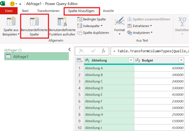This screenshot has height=131, width=189.
Task: Invoke Benutzerdefinierte Funktion aufrufen
Action: pos(62,22)
